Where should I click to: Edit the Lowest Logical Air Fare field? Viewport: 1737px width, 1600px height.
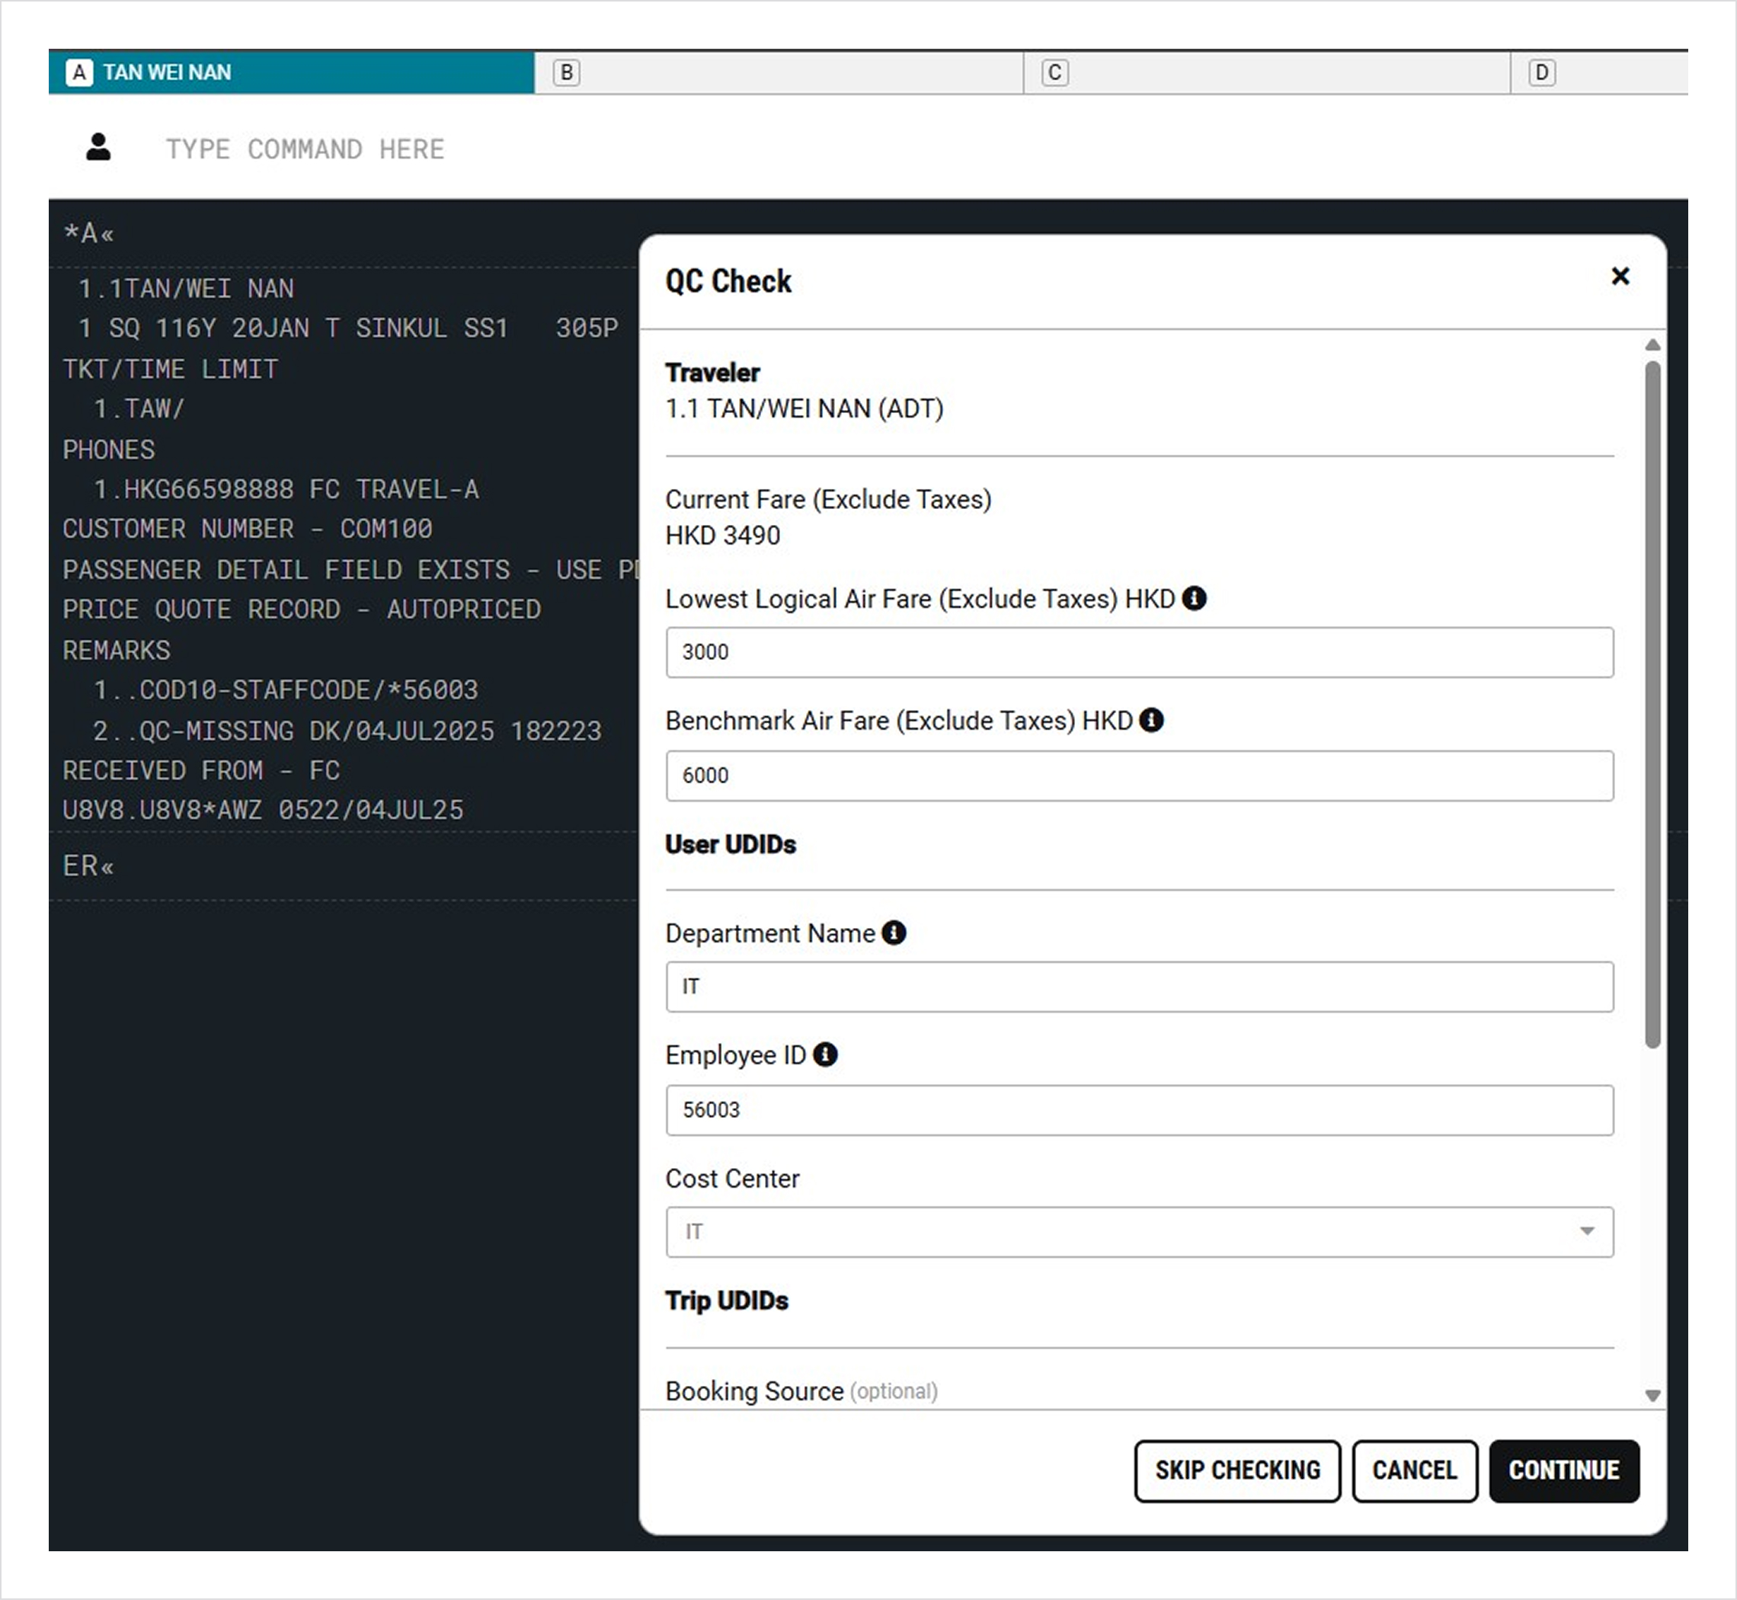click(x=1140, y=652)
